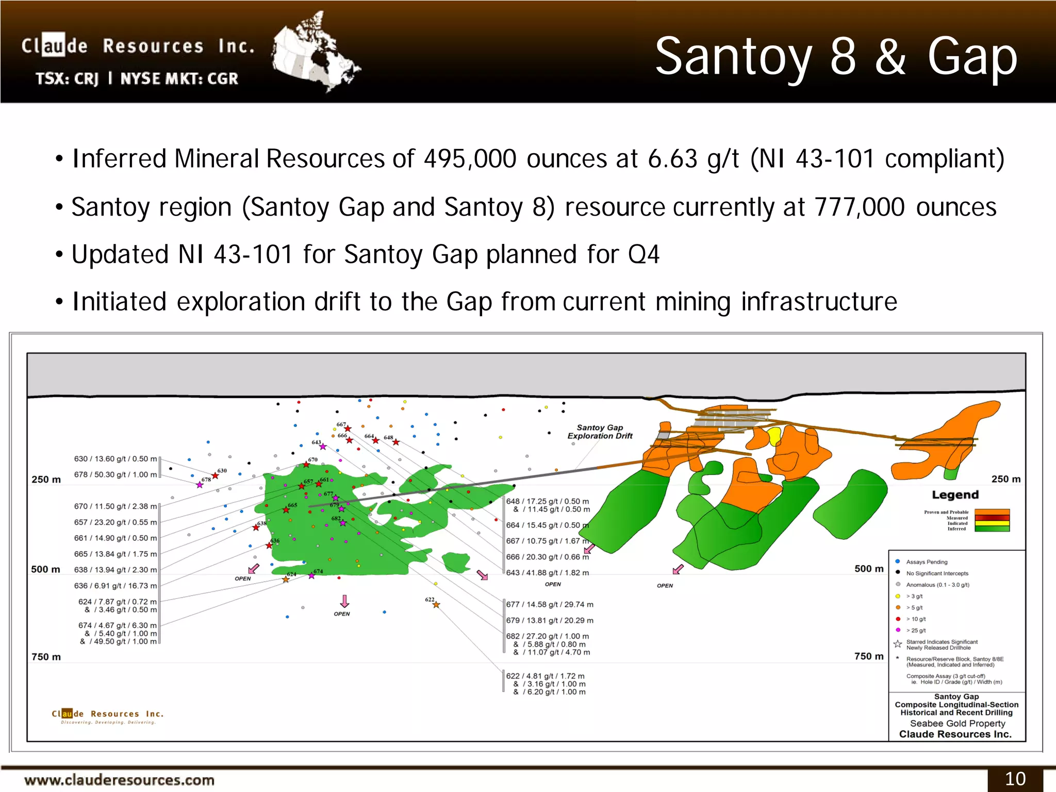The height and width of the screenshot is (792, 1056).
Task: Select the magenta > 25 g/t legend dot
Action: [x=898, y=630]
